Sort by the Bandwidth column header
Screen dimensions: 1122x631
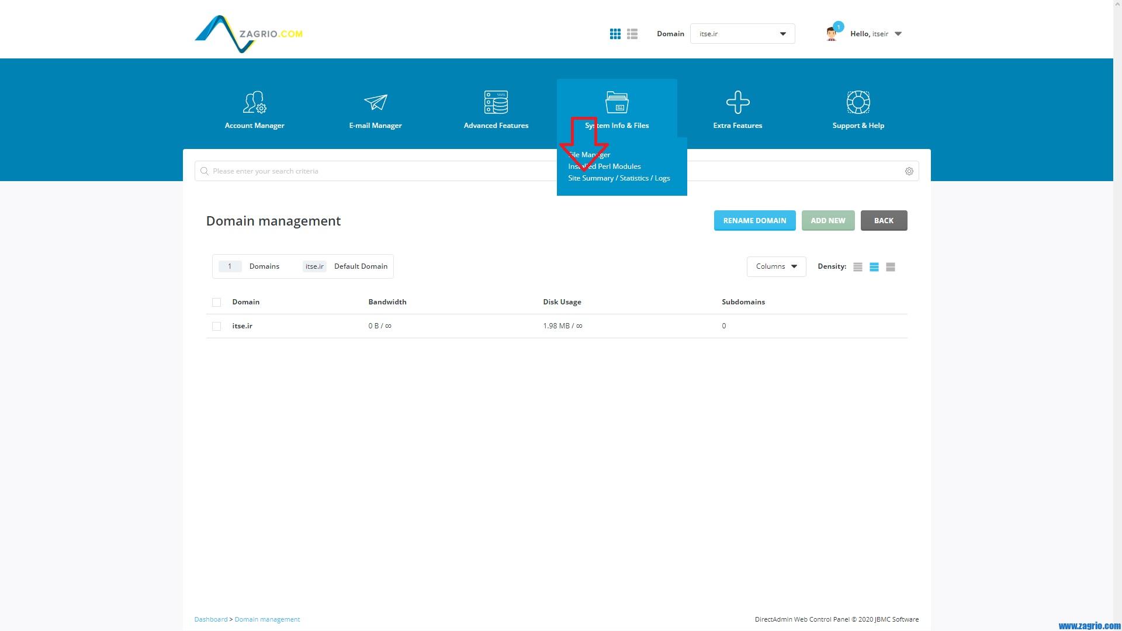(387, 302)
